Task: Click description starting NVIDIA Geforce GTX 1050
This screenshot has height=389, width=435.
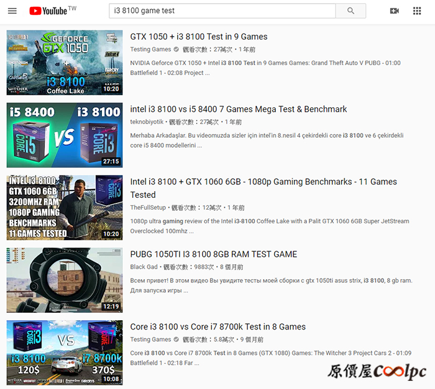Action: (x=265, y=68)
